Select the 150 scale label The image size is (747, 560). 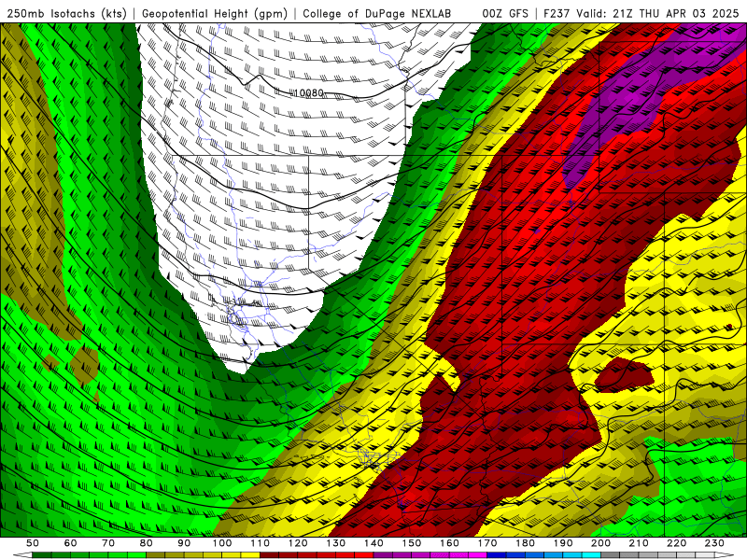coord(412,543)
